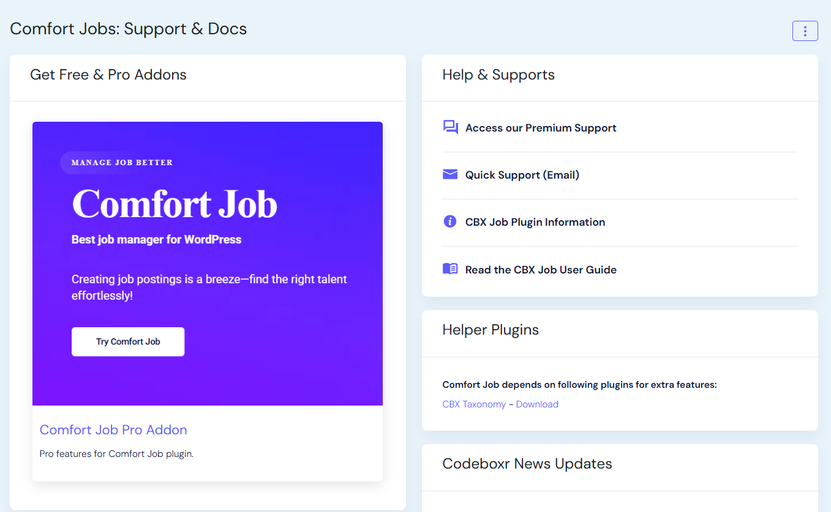Screen dimensions: 831x512
Task: Click the Helper Plugins panel heading
Action: (x=491, y=330)
